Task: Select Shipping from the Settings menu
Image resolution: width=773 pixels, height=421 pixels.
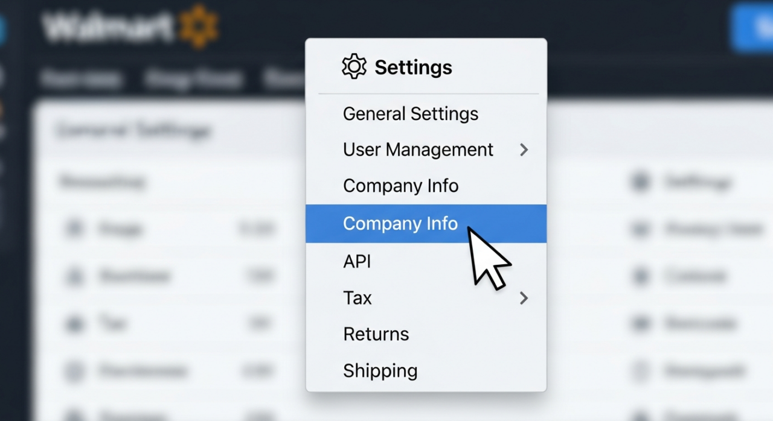Action: [380, 370]
